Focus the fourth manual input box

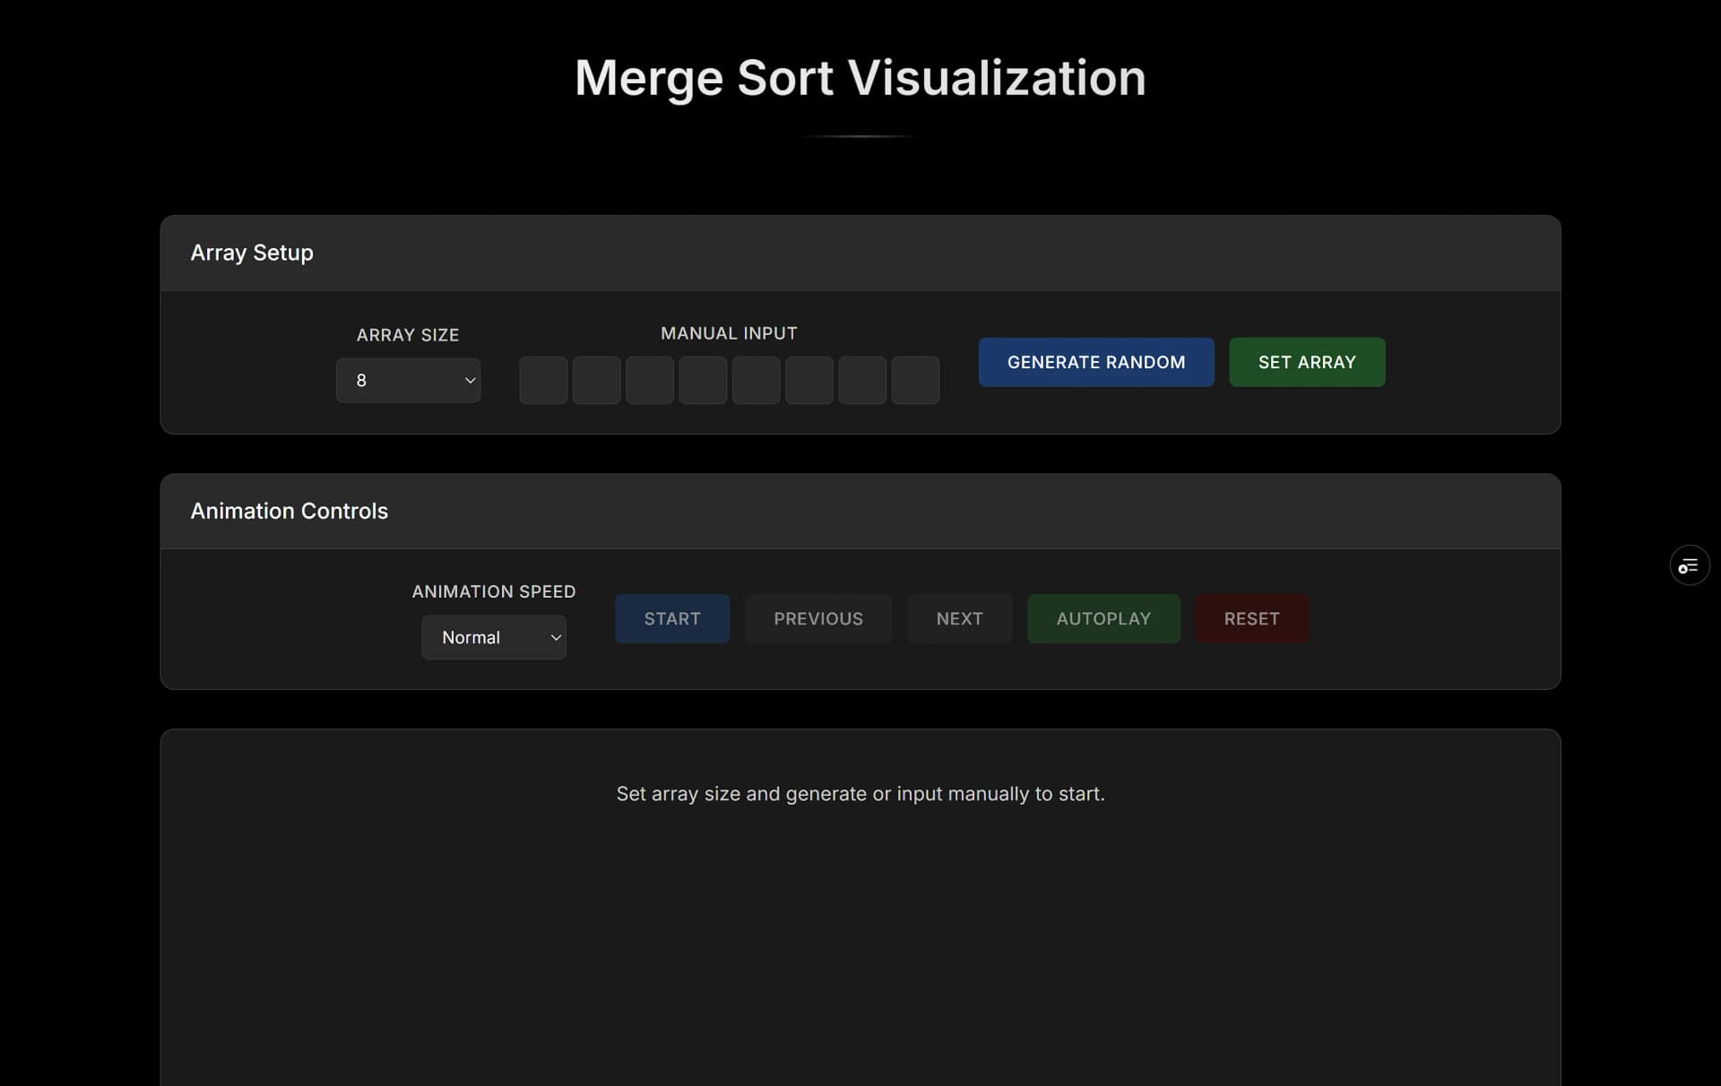703,380
